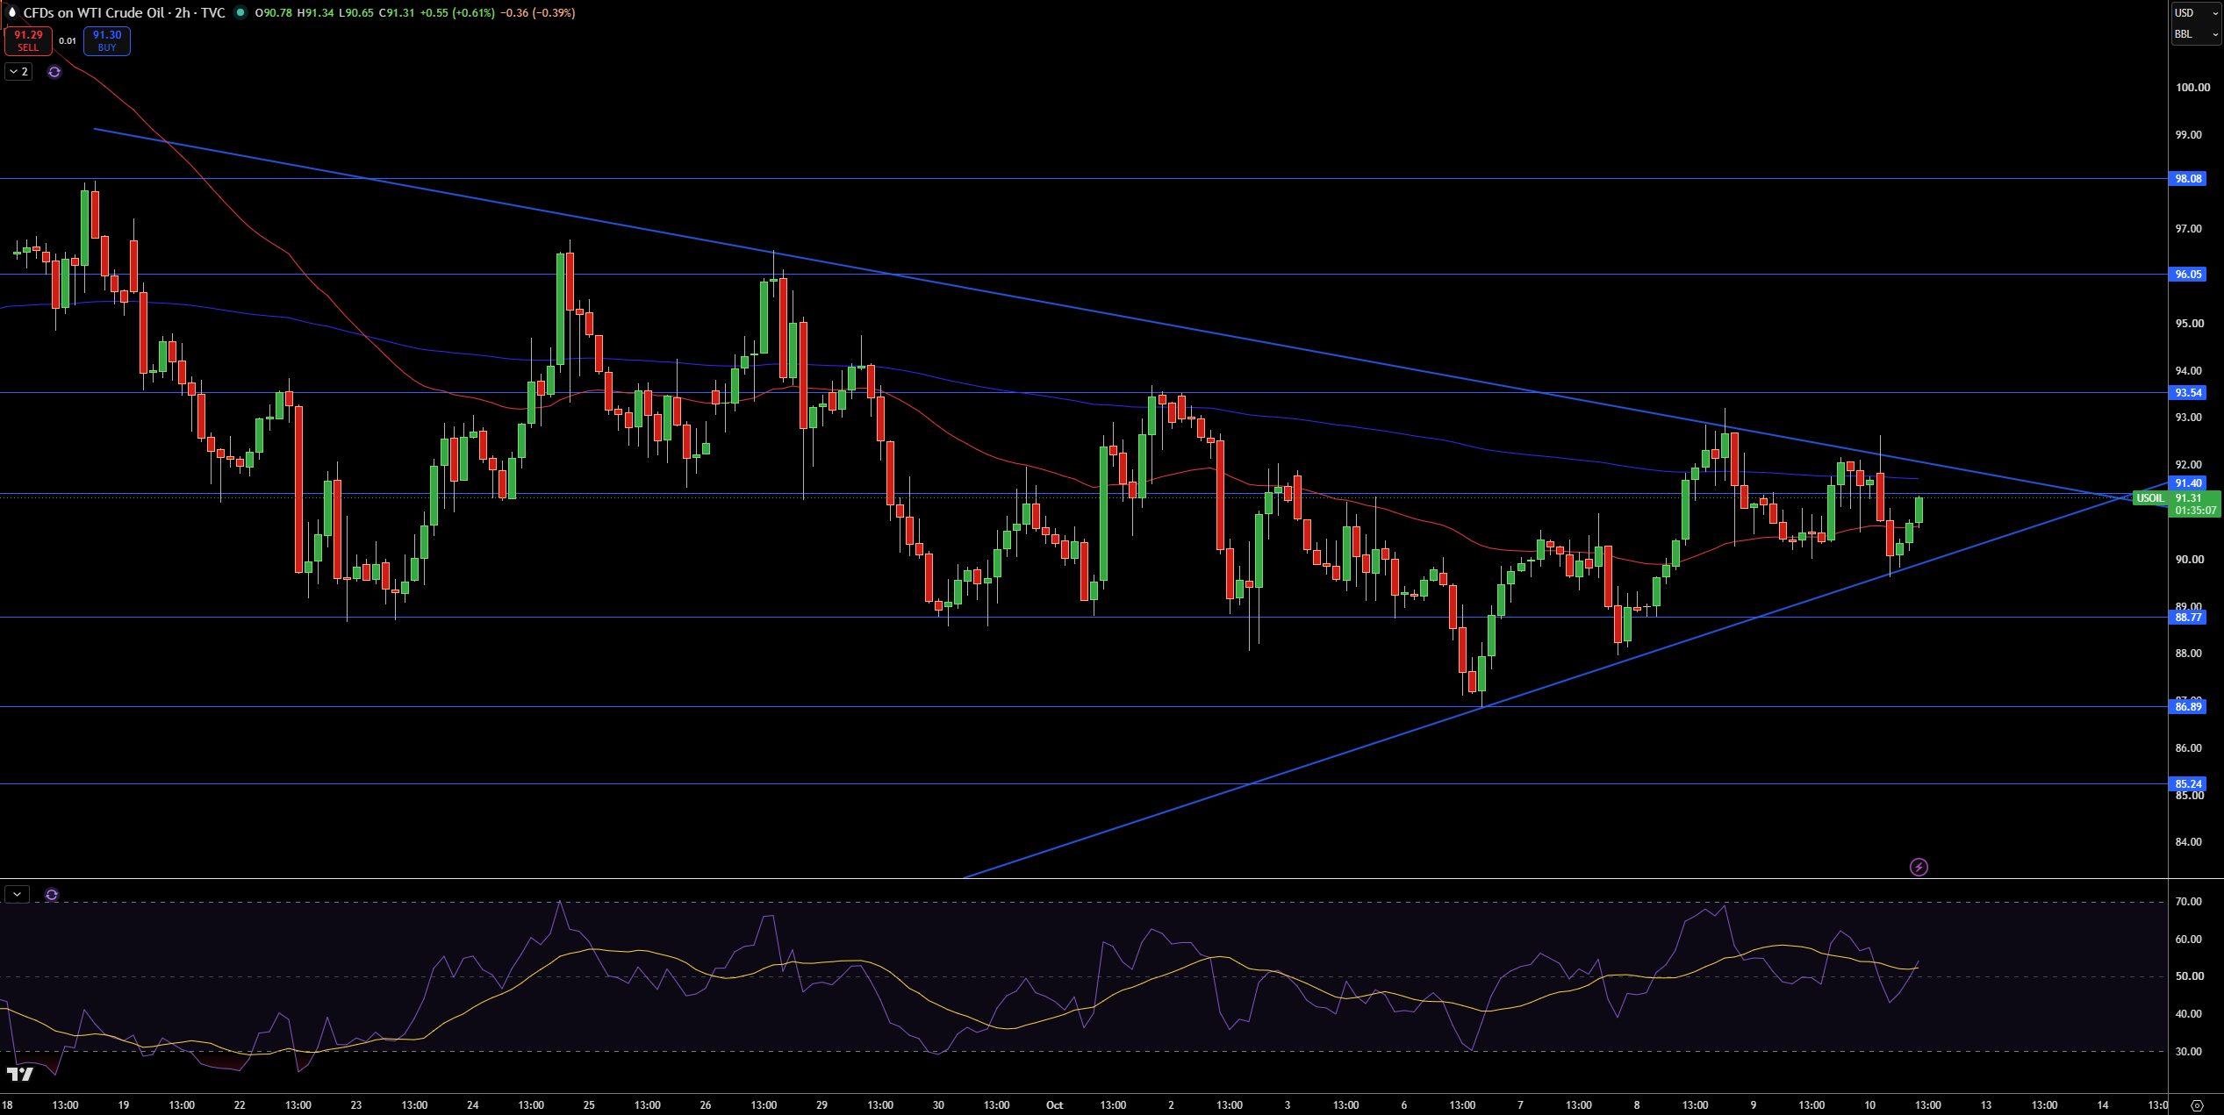Click the 100.00 price scale label

click(x=2192, y=88)
